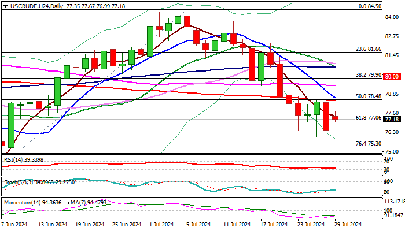Viewport: 405px width, 231px height.
Task: Click the last small red candle on the right
Action: pyautogui.click(x=336, y=118)
